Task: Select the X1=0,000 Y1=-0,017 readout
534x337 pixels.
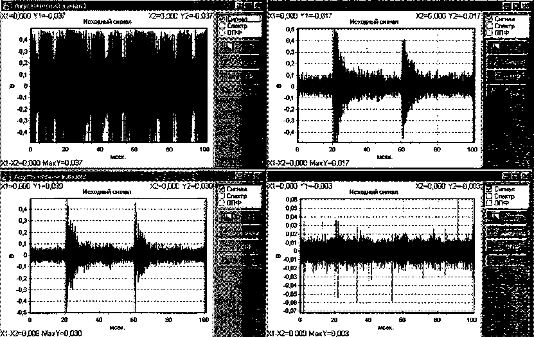Action: coord(299,15)
